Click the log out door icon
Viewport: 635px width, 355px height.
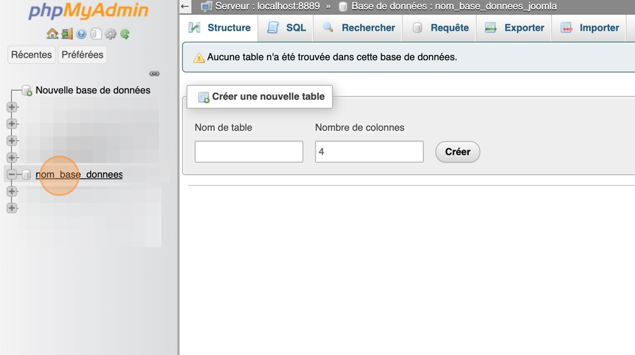[x=66, y=34]
